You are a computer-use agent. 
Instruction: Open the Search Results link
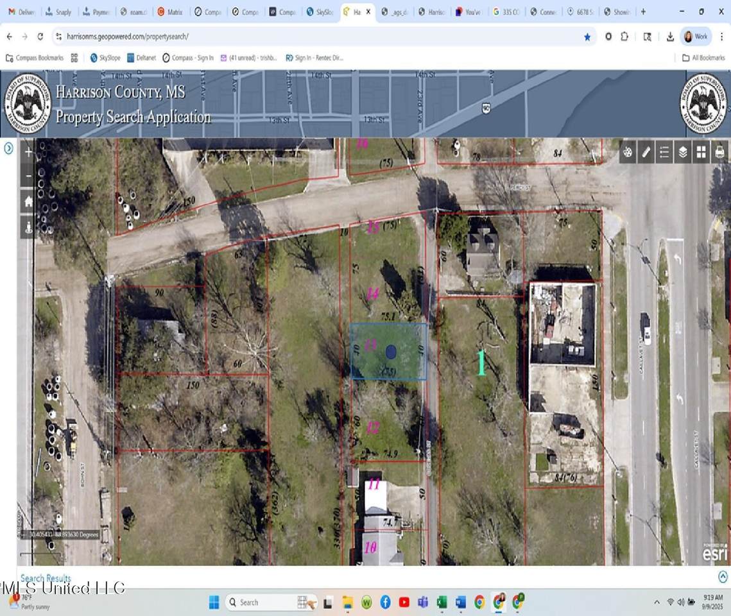(x=44, y=577)
